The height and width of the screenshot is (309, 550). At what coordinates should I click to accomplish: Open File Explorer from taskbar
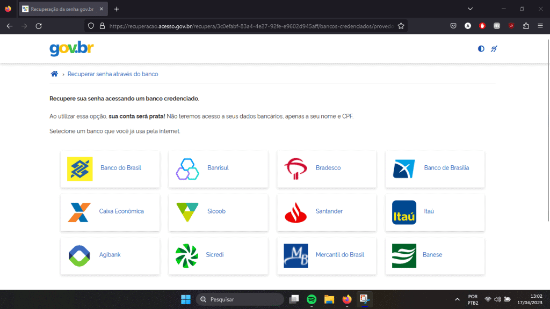point(329,299)
